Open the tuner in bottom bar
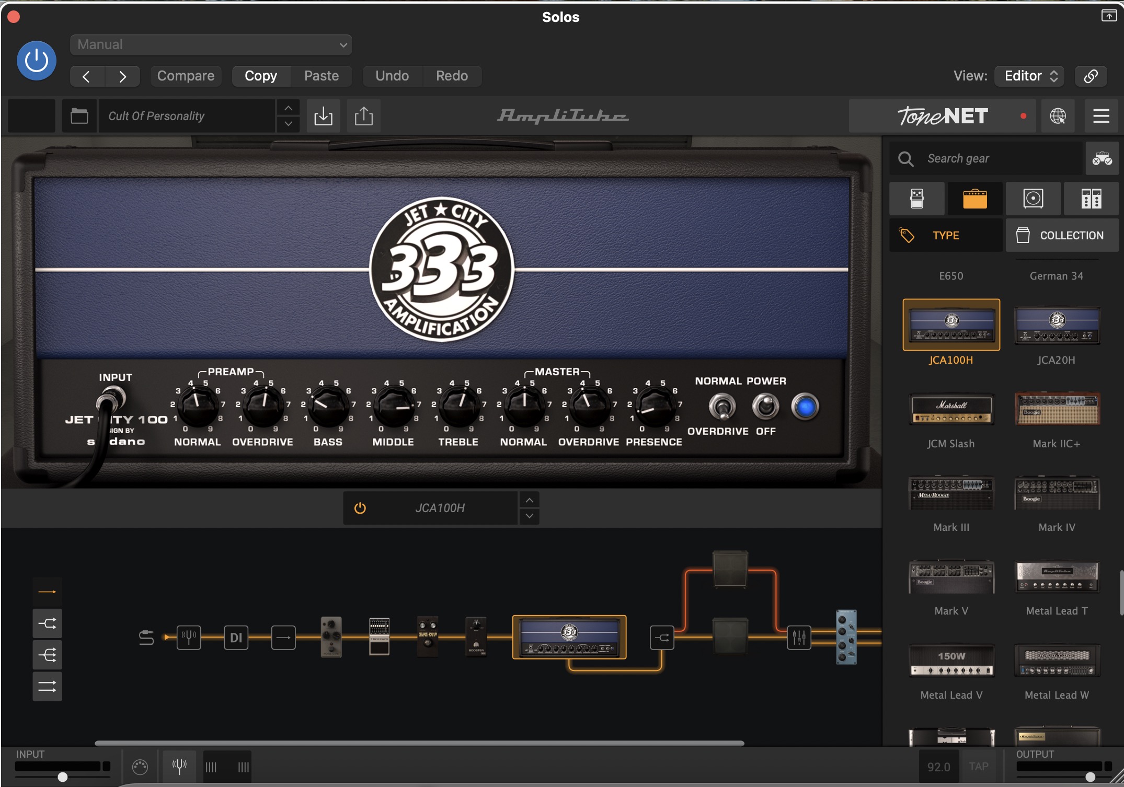1124x787 pixels. pos(179,767)
